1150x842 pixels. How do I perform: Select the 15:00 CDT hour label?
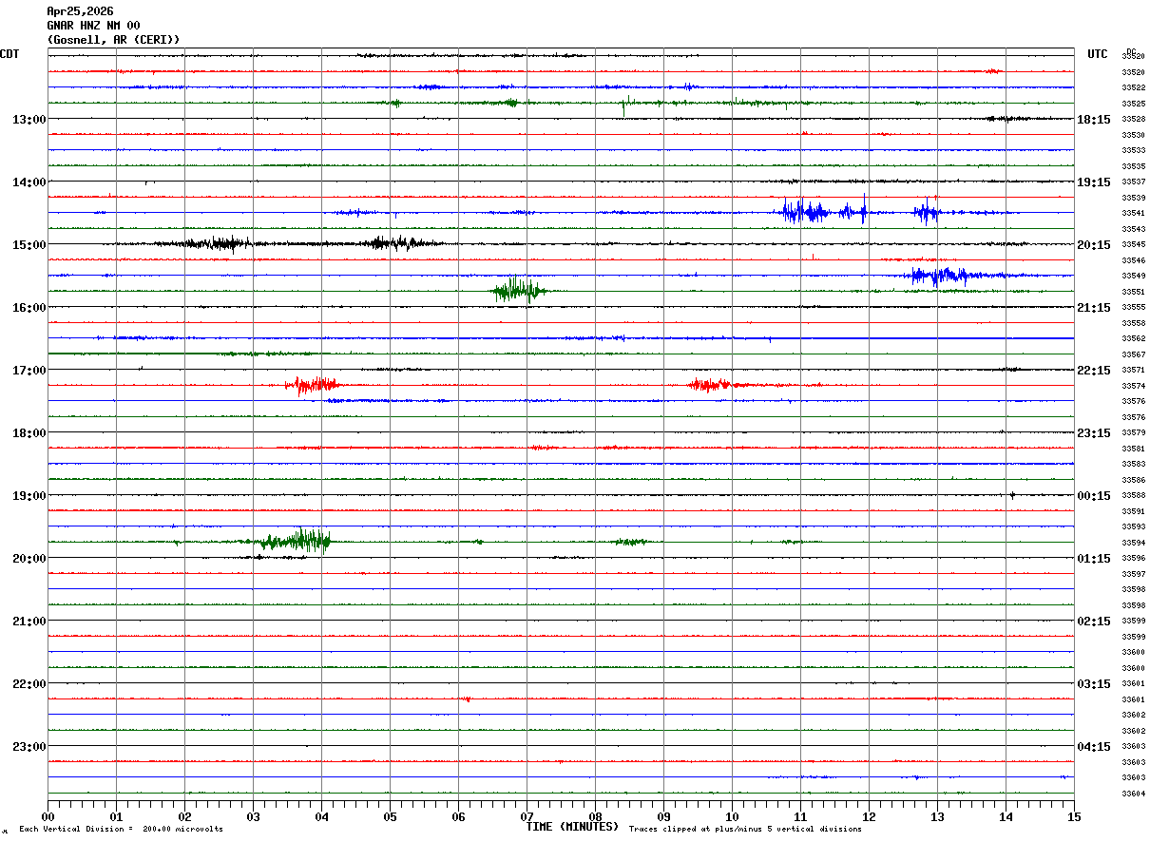coord(29,245)
